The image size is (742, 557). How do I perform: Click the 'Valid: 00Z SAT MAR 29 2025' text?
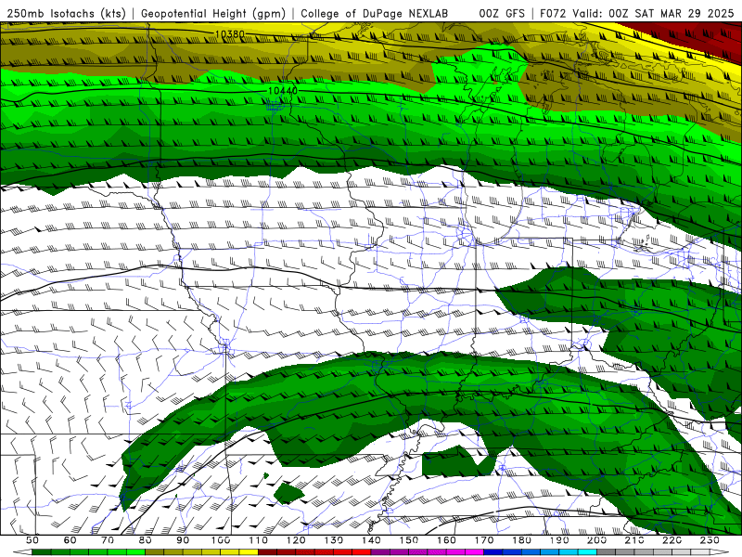point(653,14)
